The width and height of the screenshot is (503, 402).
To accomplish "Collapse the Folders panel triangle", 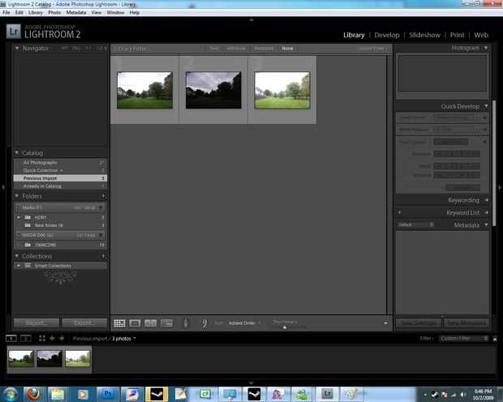I will 17,196.
